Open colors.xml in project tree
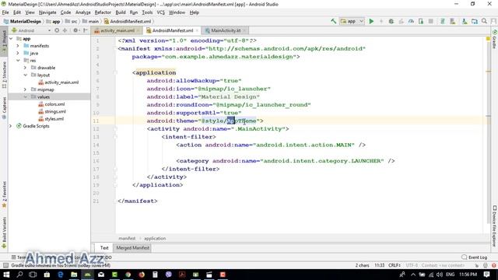The height and width of the screenshot is (280, 498). pyautogui.click(x=54, y=104)
